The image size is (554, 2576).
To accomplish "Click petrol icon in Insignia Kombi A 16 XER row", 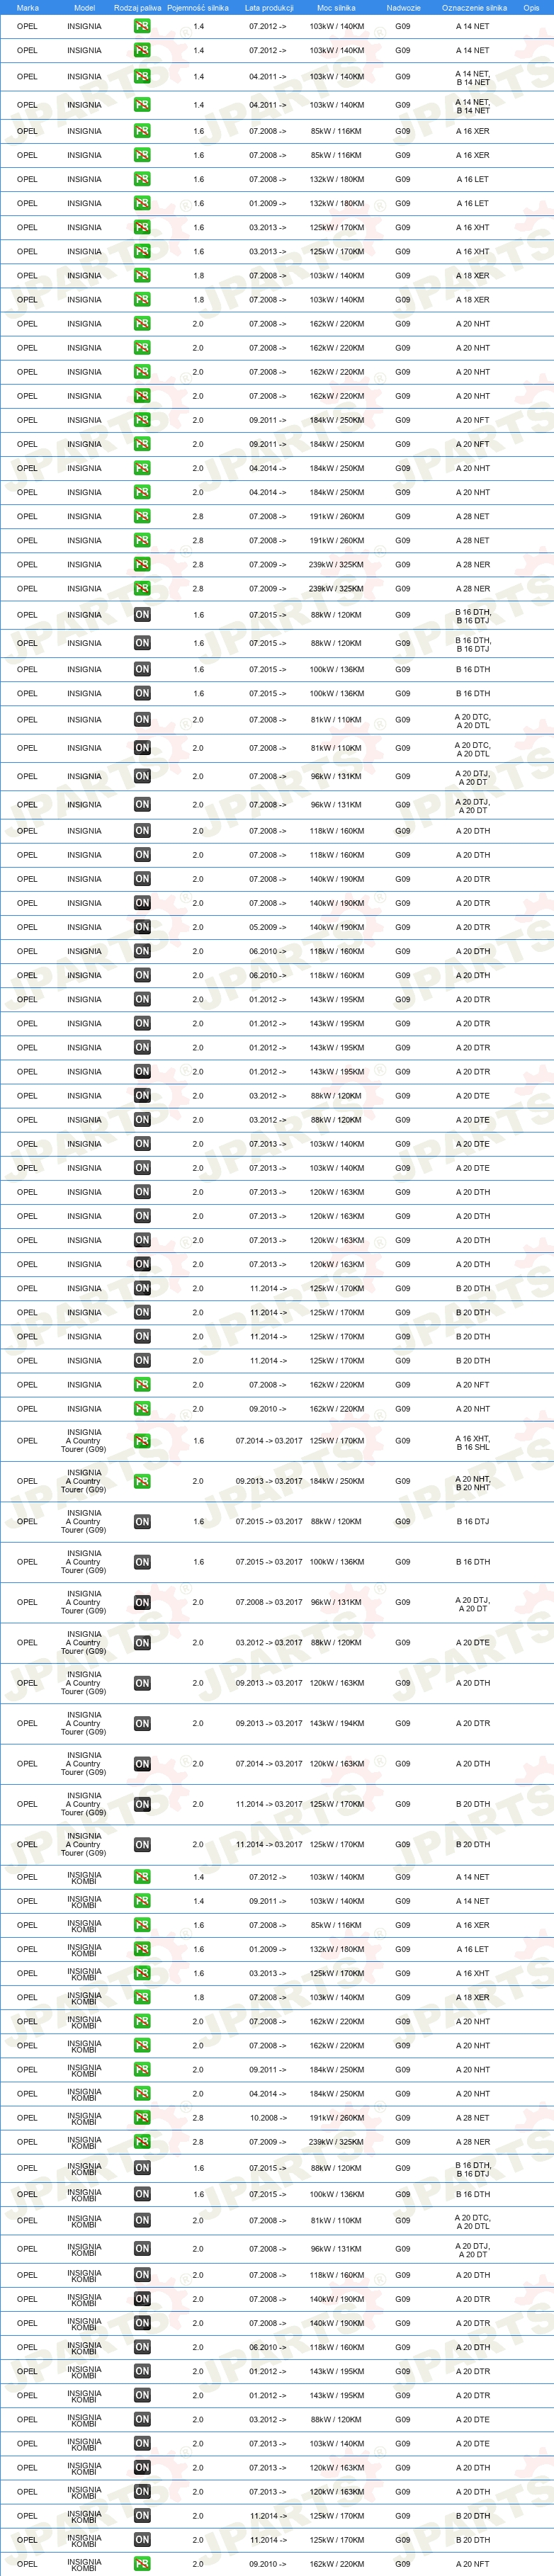I will (142, 1925).
